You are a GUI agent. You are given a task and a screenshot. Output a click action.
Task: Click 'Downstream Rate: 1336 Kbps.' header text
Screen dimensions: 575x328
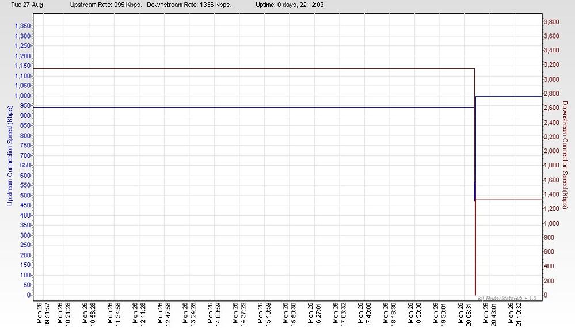click(x=189, y=5)
